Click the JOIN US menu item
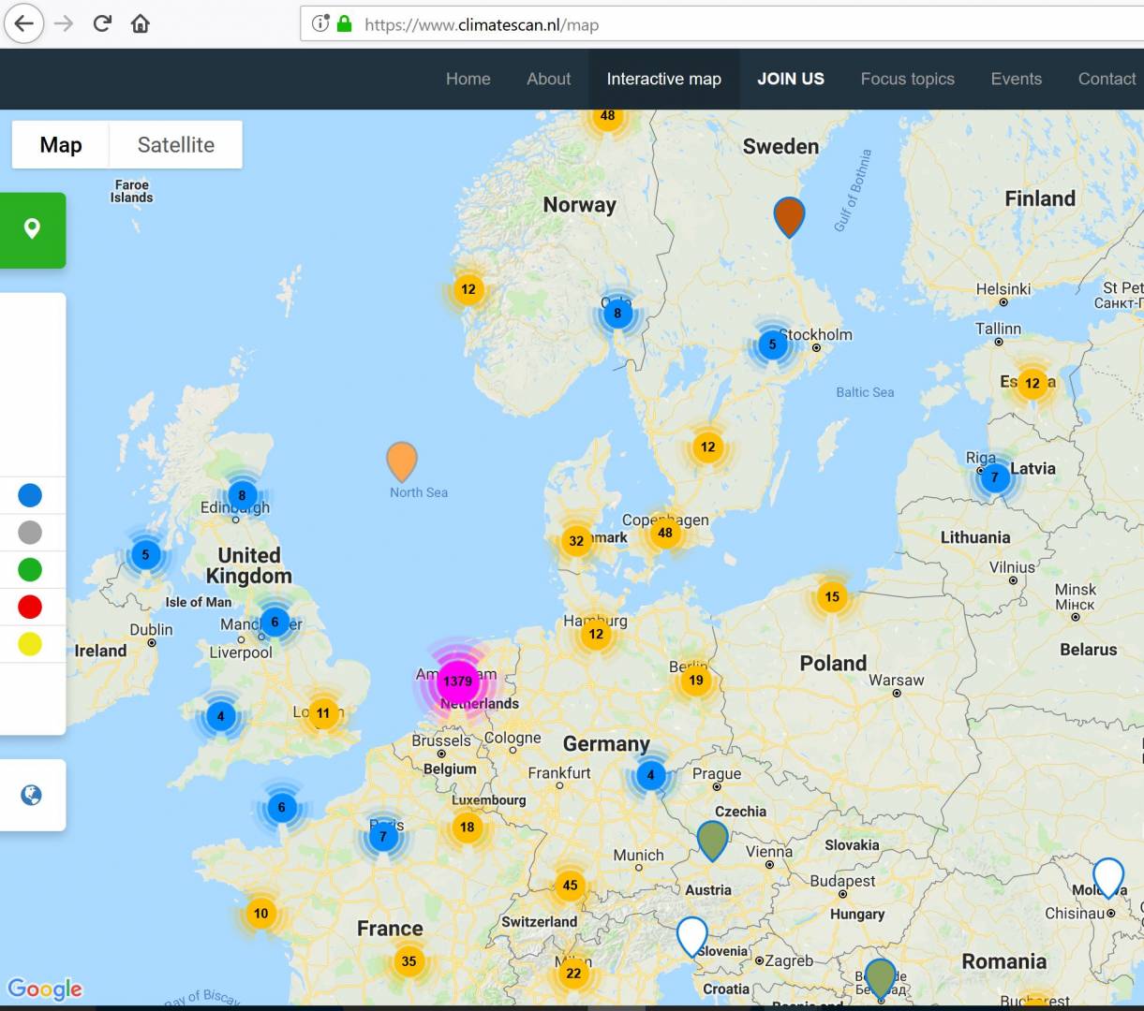The image size is (1144, 1011). tap(791, 79)
